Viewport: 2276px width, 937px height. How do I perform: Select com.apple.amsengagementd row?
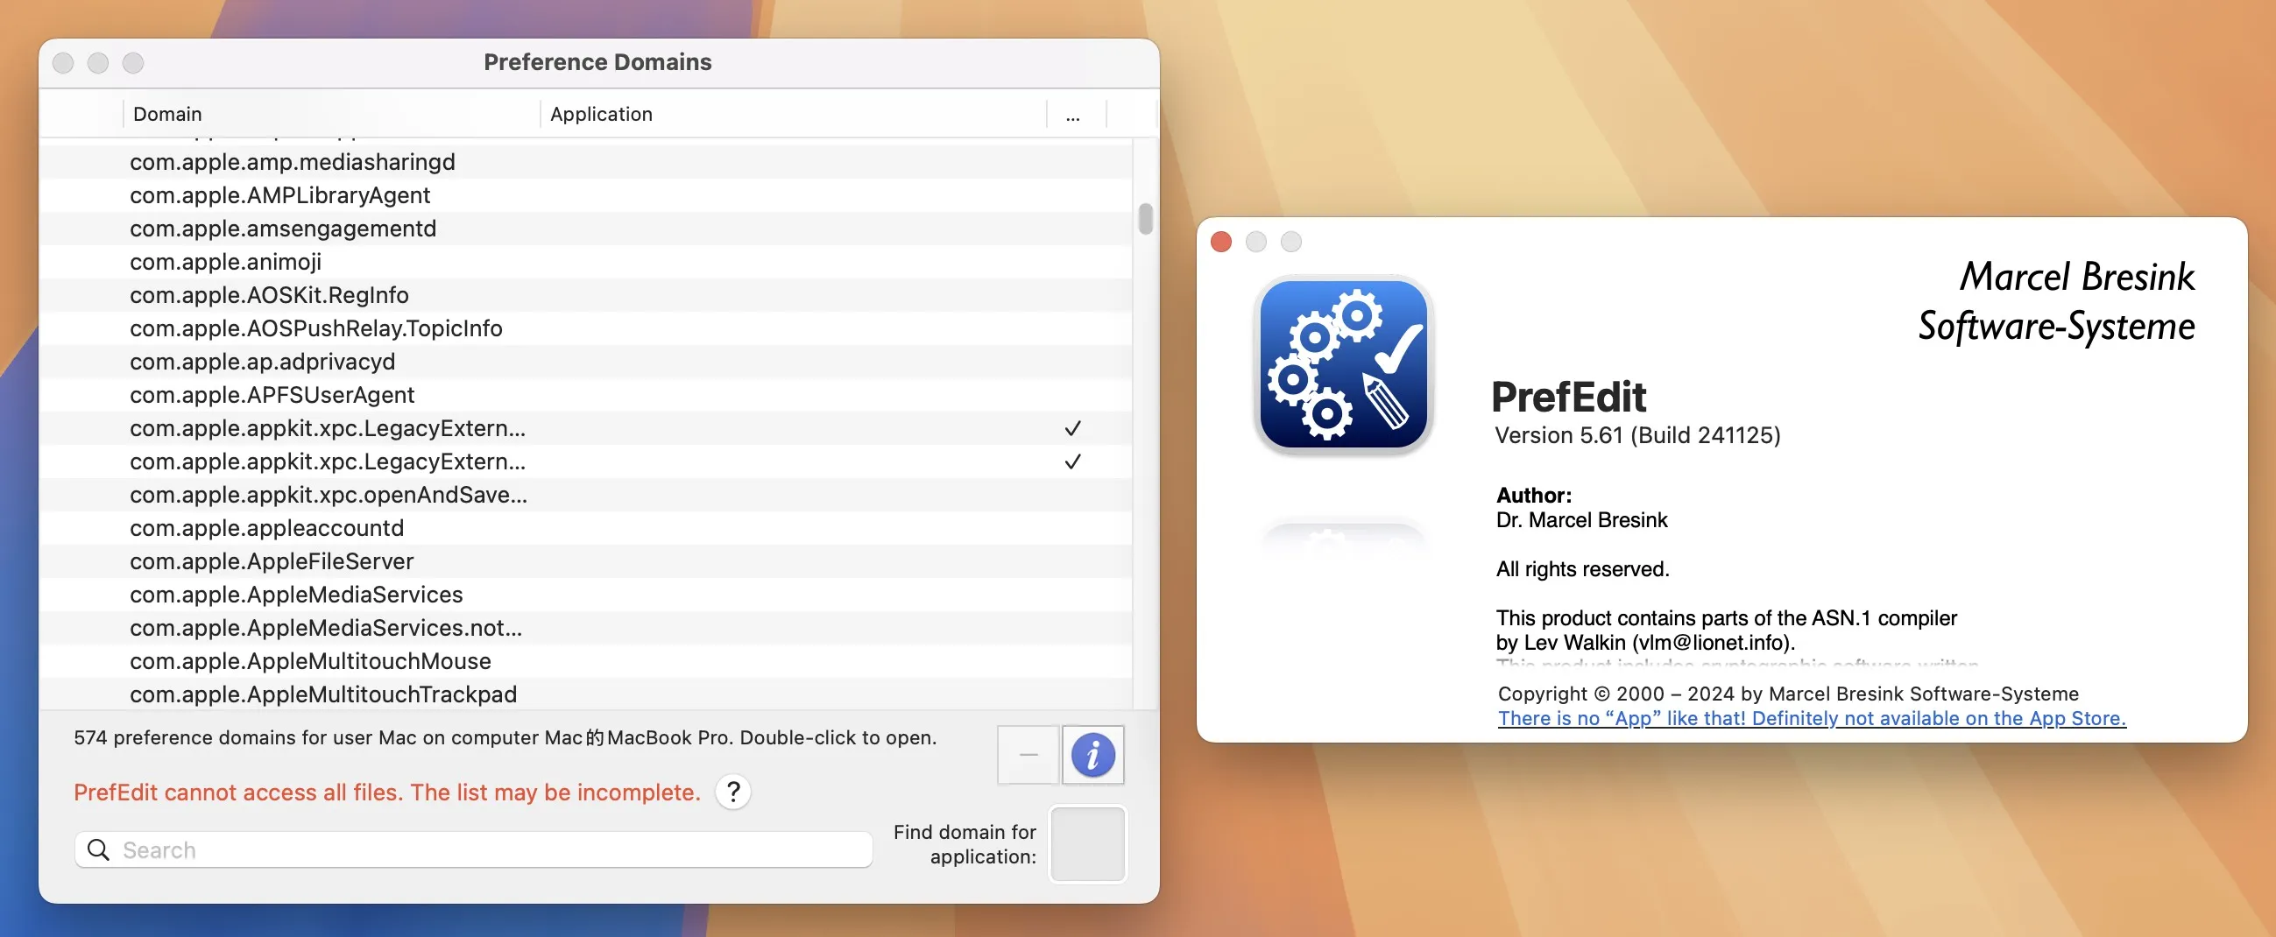[x=586, y=229]
